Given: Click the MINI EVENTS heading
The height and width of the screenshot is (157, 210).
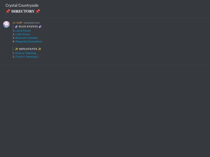Looking at the screenshot, I should (28, 49).
